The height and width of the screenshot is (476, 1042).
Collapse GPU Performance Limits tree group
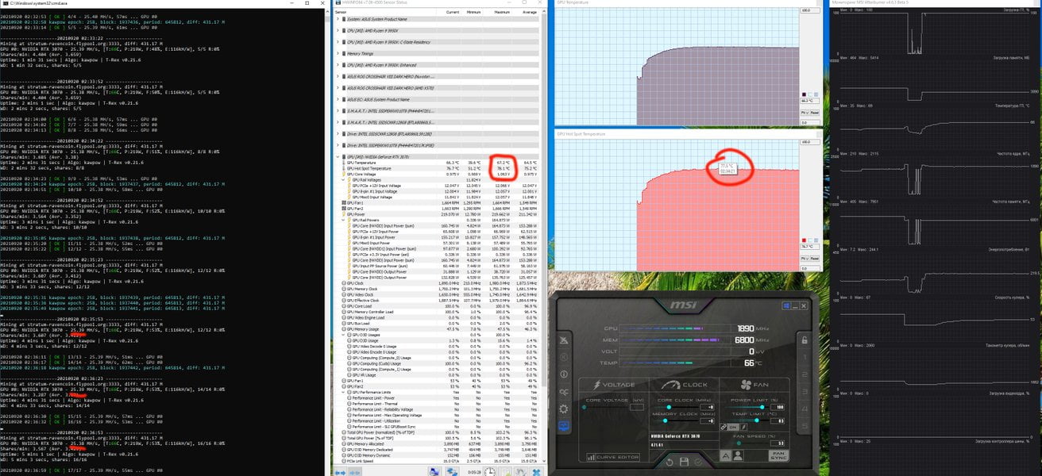343,392
